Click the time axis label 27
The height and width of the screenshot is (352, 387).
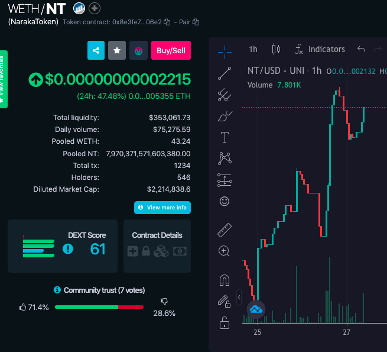(x=346, y=332)
